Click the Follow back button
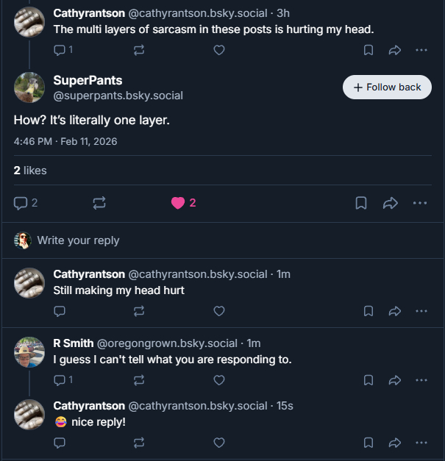The image size is (445, 461). 387,87
